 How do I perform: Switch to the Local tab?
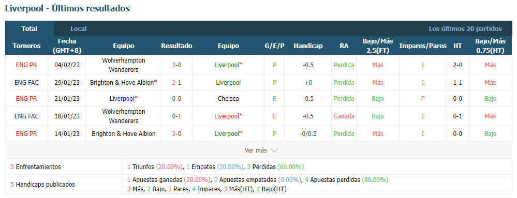tap(79, 28)
